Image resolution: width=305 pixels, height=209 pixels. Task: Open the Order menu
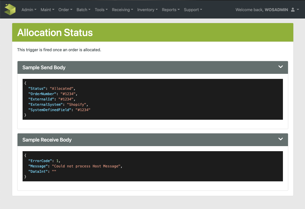click(x=65, y=10)
